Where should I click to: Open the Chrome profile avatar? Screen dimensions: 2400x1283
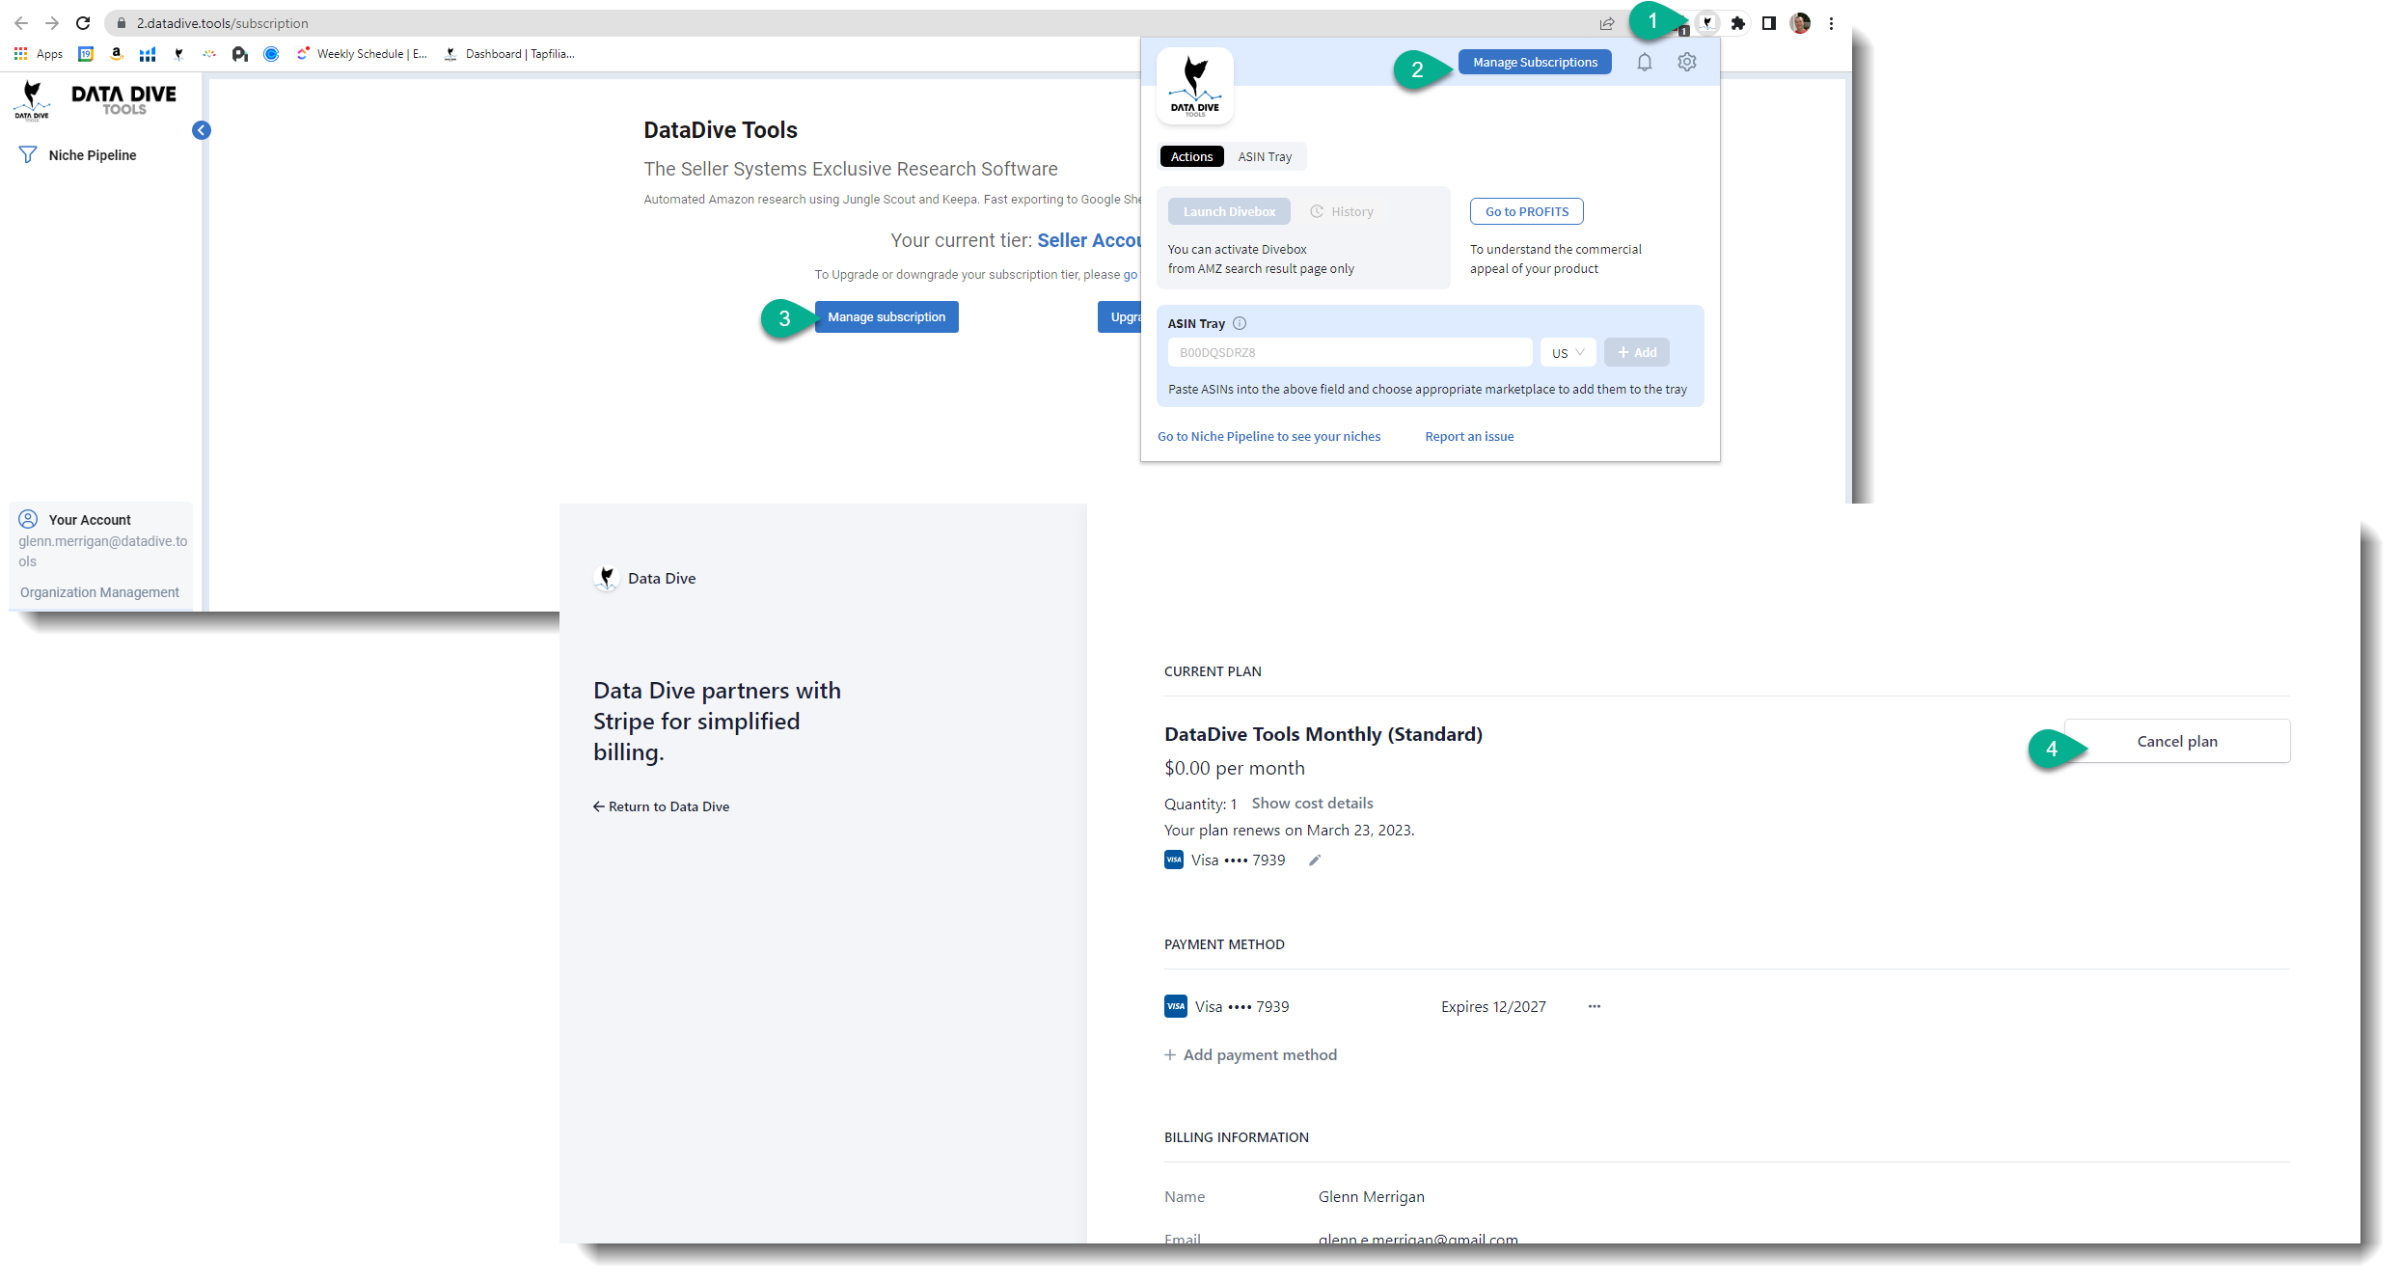[1800, 23]
